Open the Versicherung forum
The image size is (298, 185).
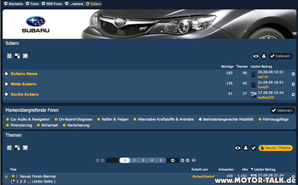(78, 125)
